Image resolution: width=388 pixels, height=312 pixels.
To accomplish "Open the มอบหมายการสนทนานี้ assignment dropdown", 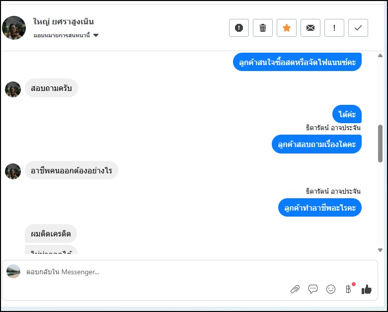I will (67, 35).
